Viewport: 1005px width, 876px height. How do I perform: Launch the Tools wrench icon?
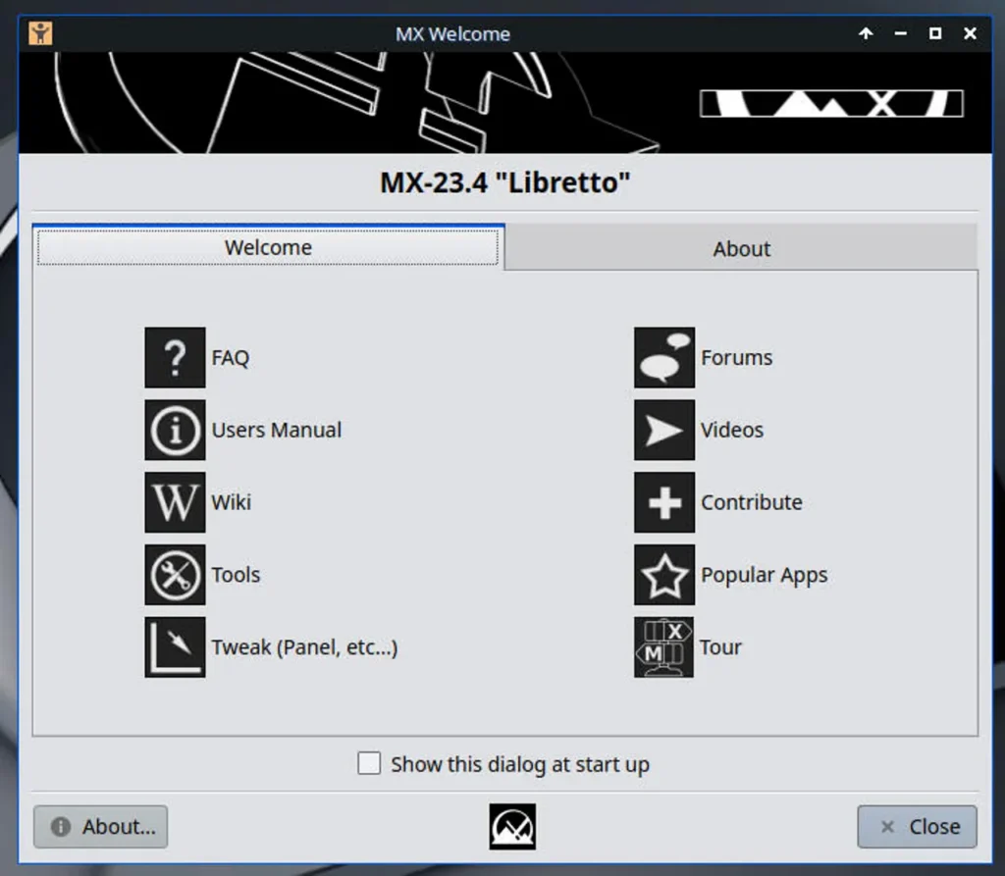[175, 575]
